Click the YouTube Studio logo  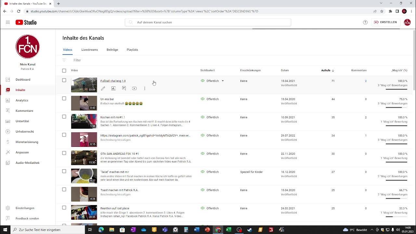[26, 22]
